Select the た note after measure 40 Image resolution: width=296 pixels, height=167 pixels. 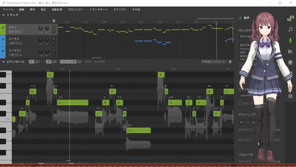(x=175, y=102)
